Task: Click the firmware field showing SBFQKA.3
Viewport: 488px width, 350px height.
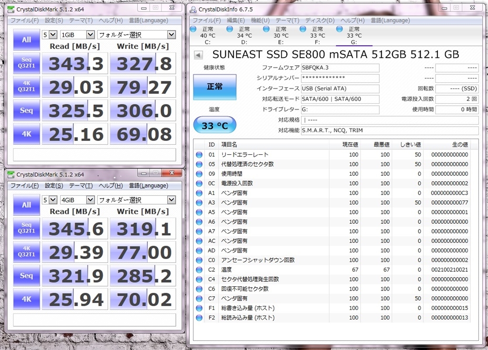Action: click(x=340, y=68)
